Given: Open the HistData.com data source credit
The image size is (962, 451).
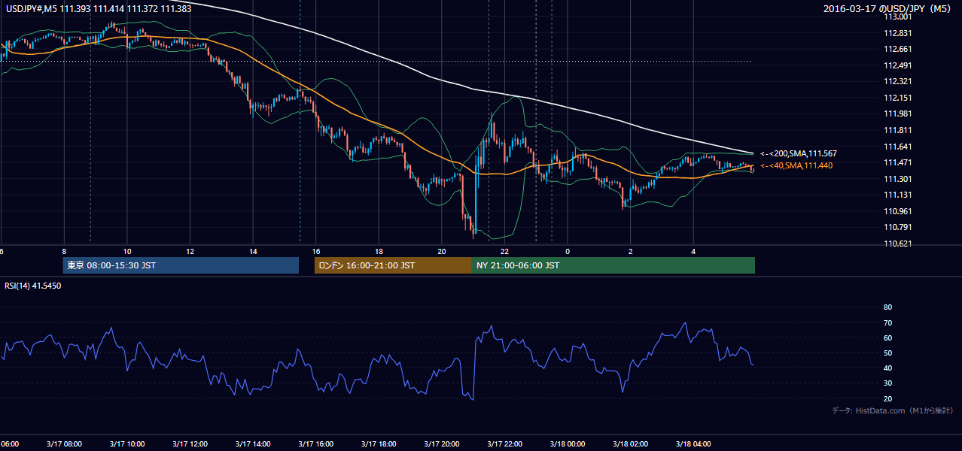Looking at the screenshot, I should tap(893, 410).
